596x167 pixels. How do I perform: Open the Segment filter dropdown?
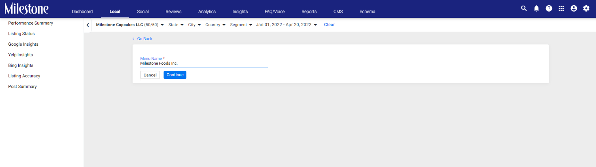click(241, 25)
